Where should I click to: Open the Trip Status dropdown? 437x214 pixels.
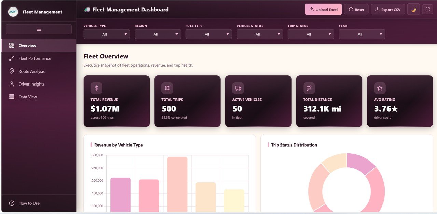point(311,34)
